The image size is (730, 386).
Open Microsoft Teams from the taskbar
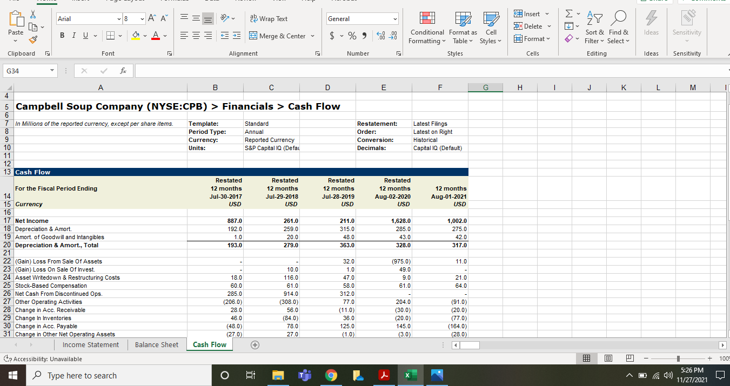304,376
